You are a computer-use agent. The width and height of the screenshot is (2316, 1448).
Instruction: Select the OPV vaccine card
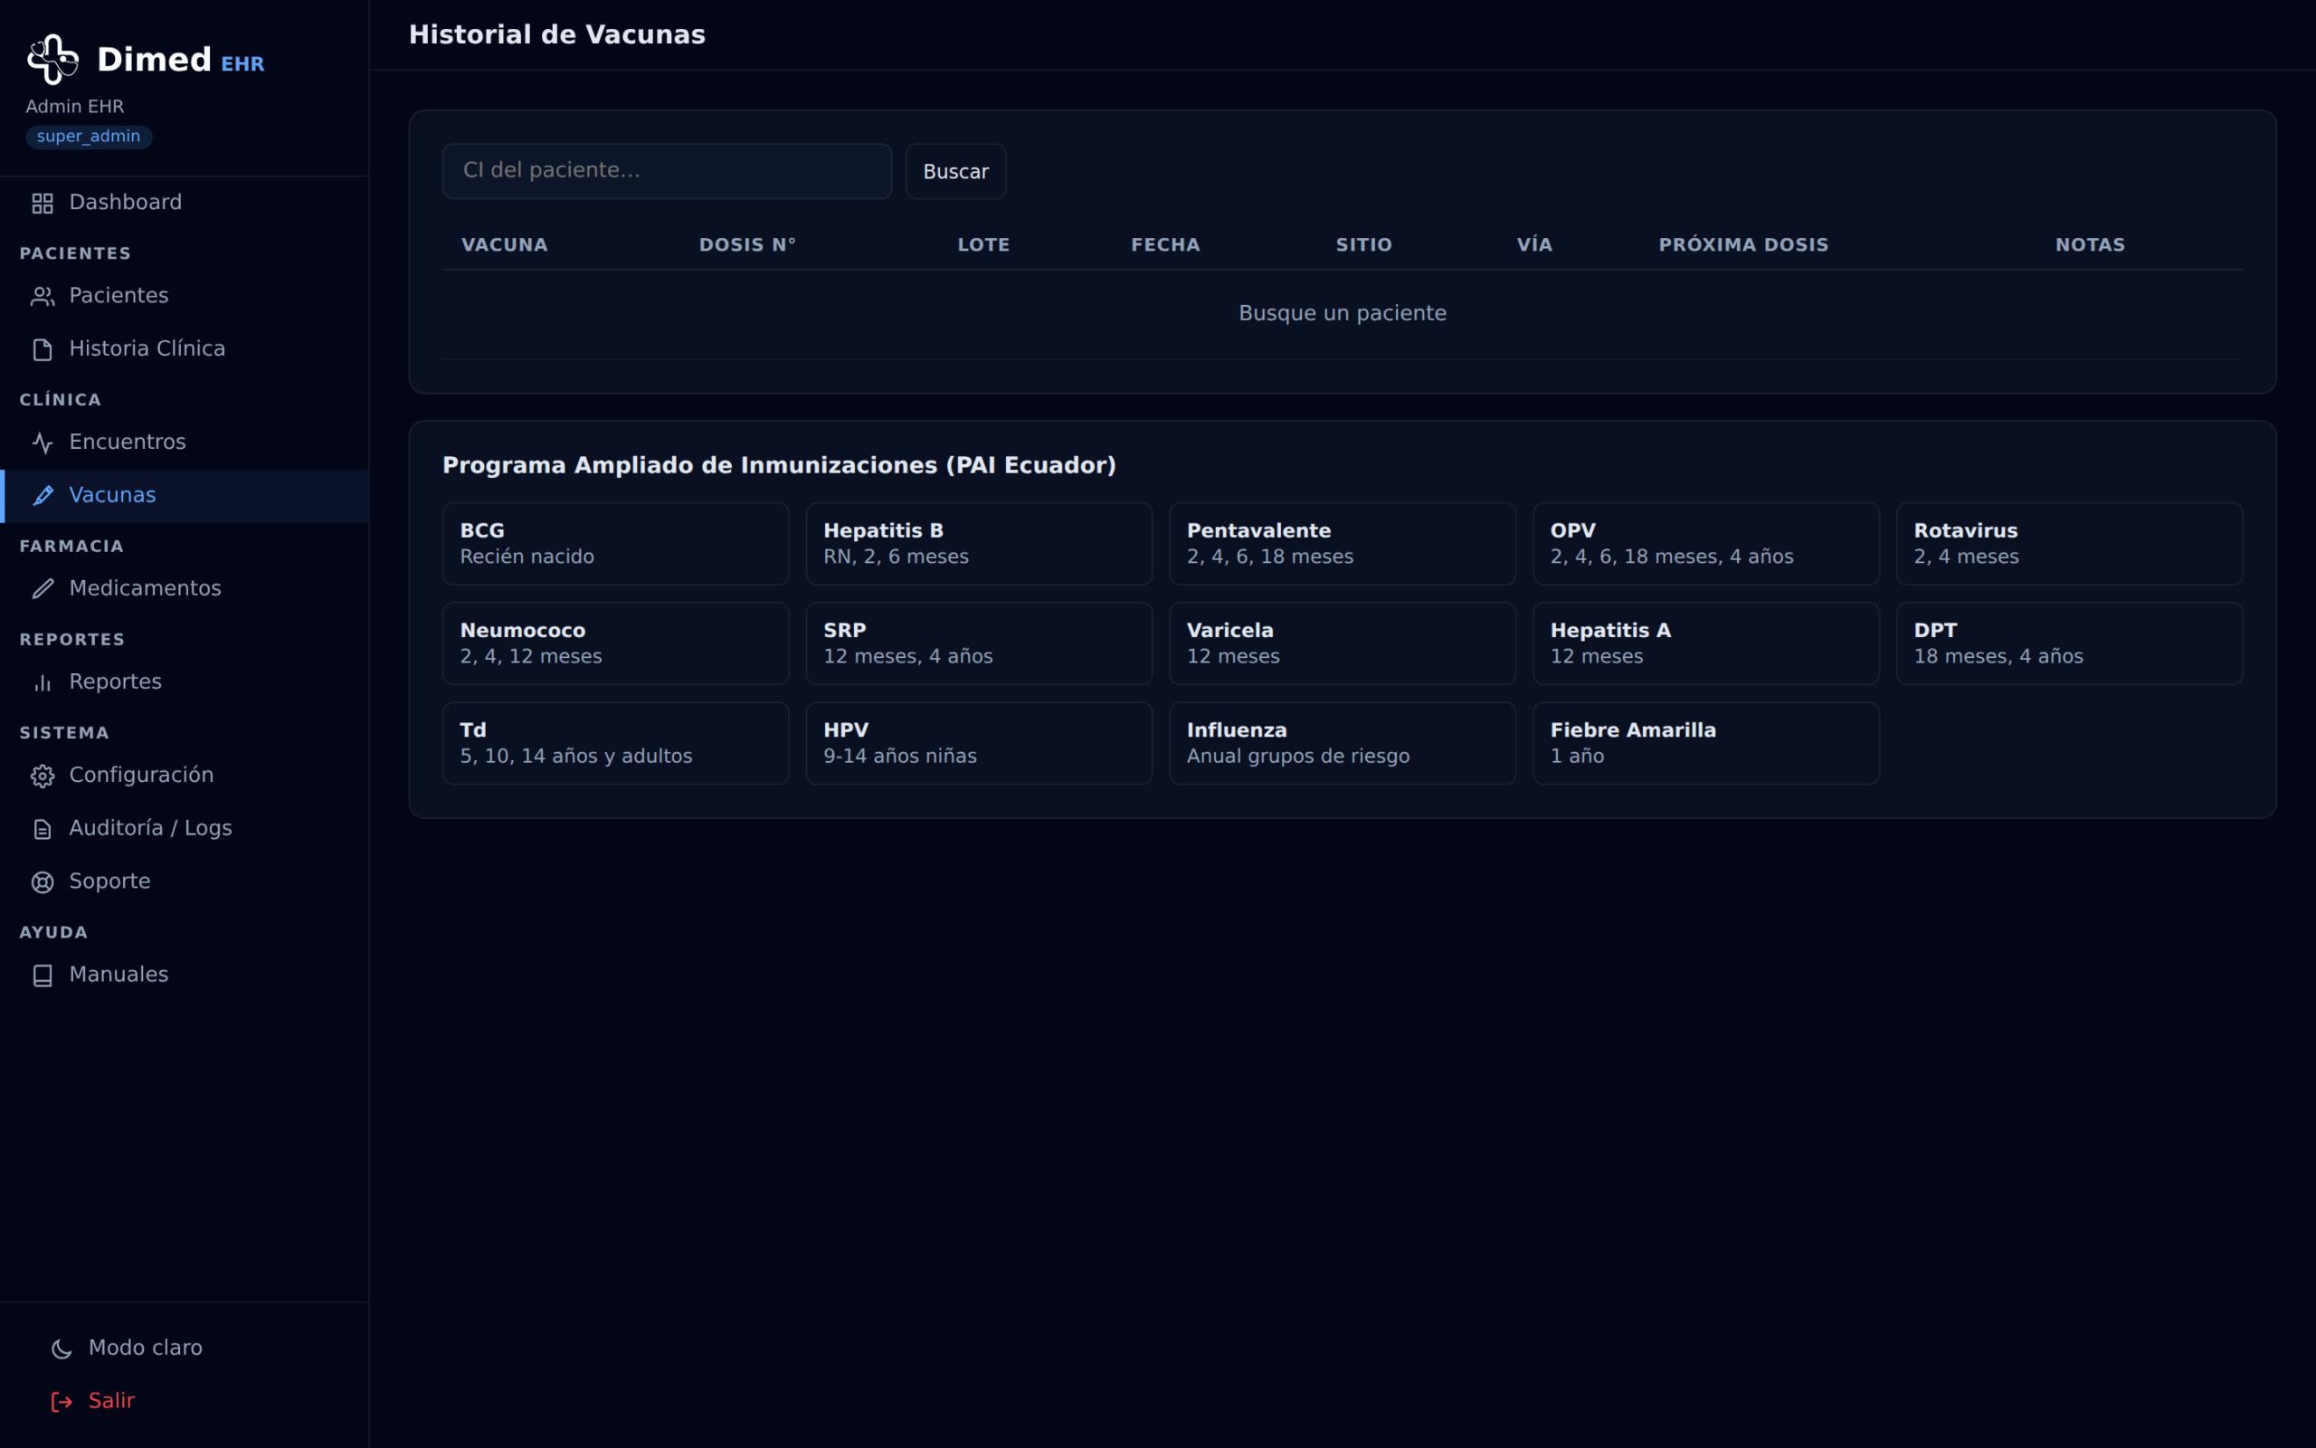(1705, 544)
